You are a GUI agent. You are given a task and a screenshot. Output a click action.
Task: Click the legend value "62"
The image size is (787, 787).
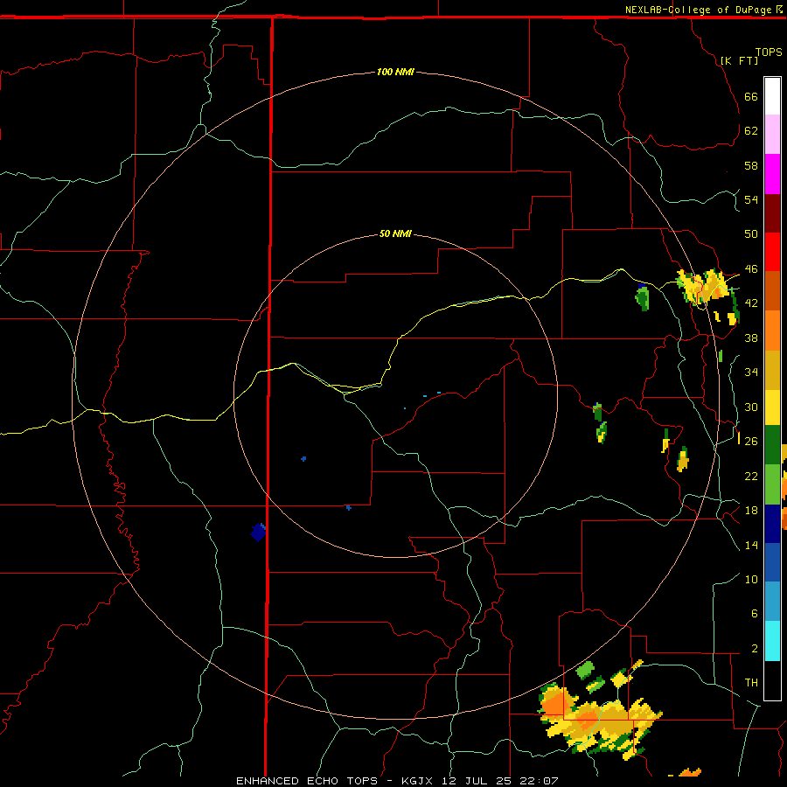tap(751, 130)
